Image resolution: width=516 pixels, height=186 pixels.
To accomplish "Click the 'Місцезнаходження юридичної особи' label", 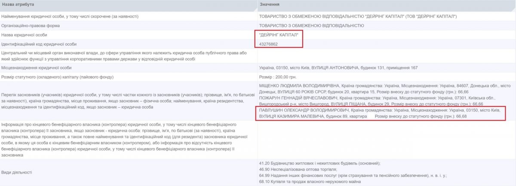I will pyautogui.click(x=37, y=68).
